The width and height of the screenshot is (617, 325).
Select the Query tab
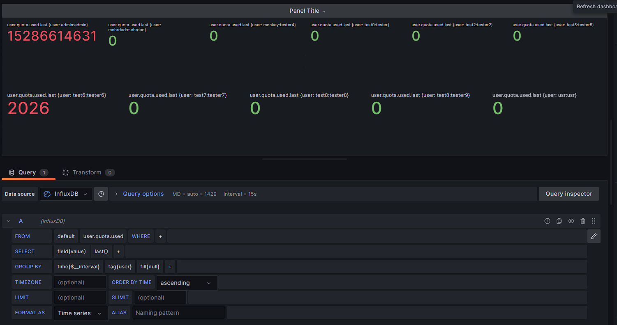(27, 173)
